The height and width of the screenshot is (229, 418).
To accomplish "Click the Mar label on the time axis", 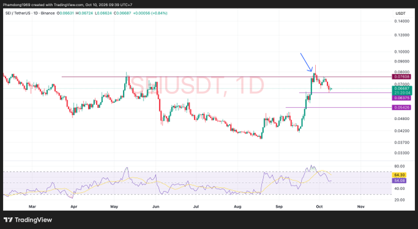I will click(32, 207).
